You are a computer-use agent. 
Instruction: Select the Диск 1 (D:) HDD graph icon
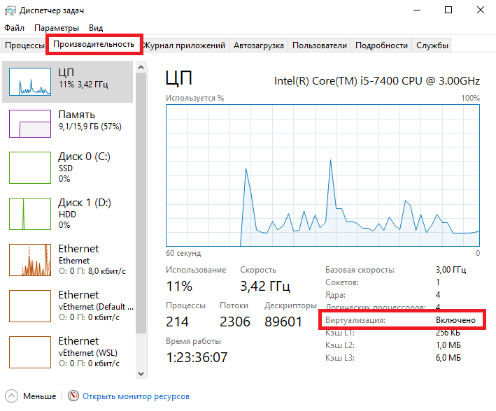coord(30,214)
